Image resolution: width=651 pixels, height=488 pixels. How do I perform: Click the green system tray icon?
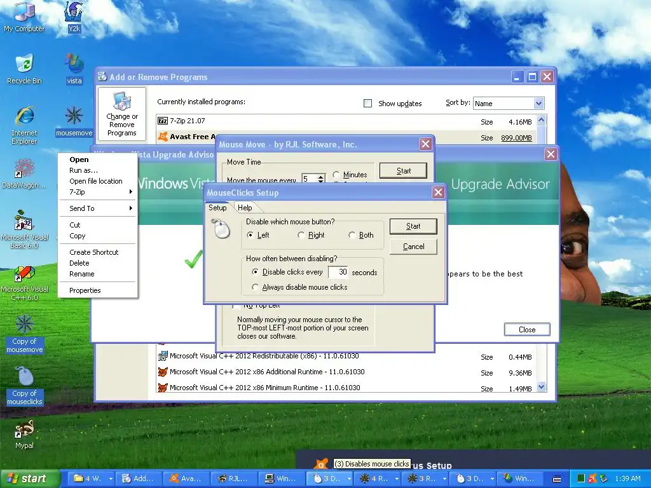tap(581, 478)
